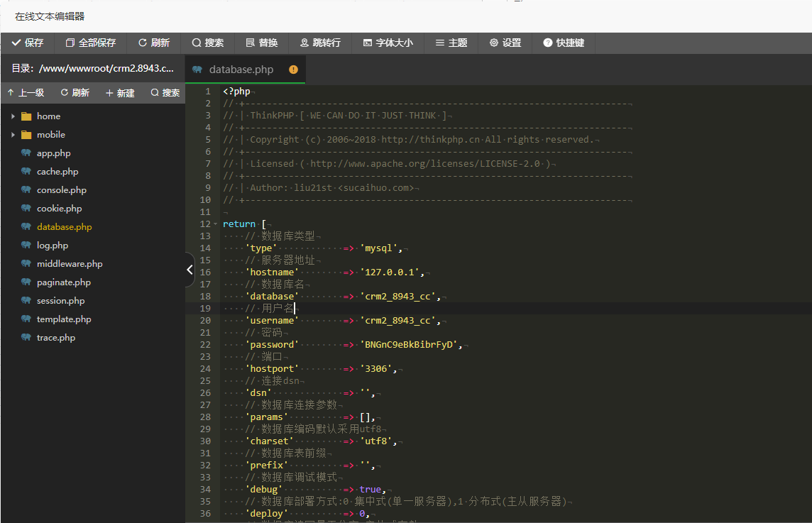Open the 跳转行 go-to-line tool
This screenshot has height=523, width=812.
[320, 43]
